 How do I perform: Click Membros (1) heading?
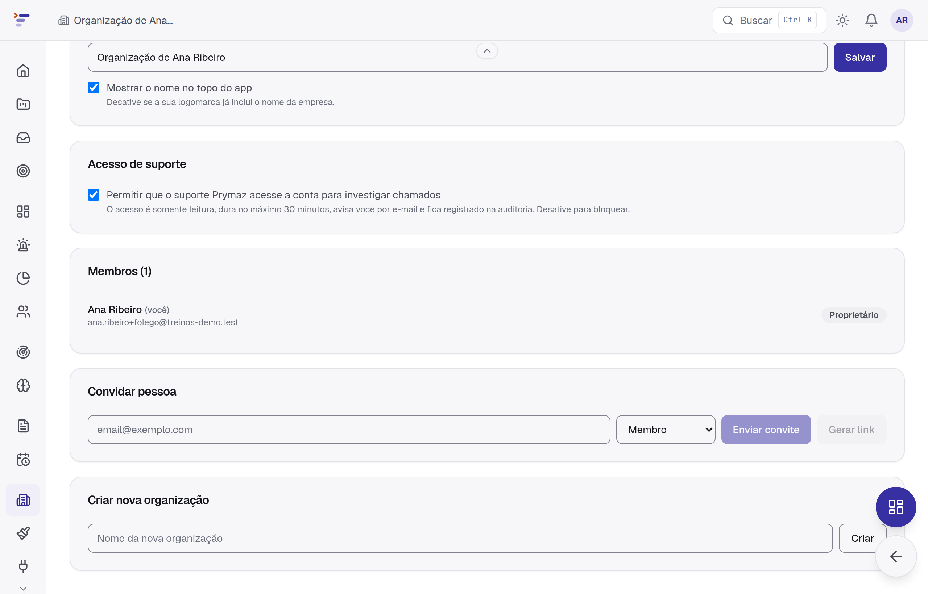tap(120, 271)
